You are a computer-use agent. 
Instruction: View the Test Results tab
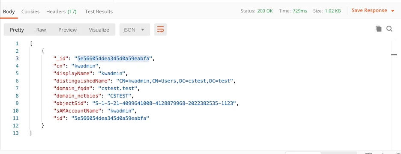(99, 12)
